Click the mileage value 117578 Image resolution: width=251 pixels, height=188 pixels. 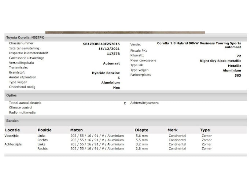click(113, 54)
